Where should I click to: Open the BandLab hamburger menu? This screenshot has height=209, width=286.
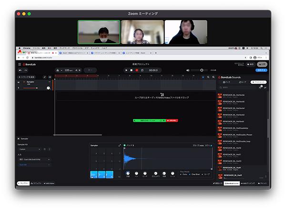(x=20, y=64)
